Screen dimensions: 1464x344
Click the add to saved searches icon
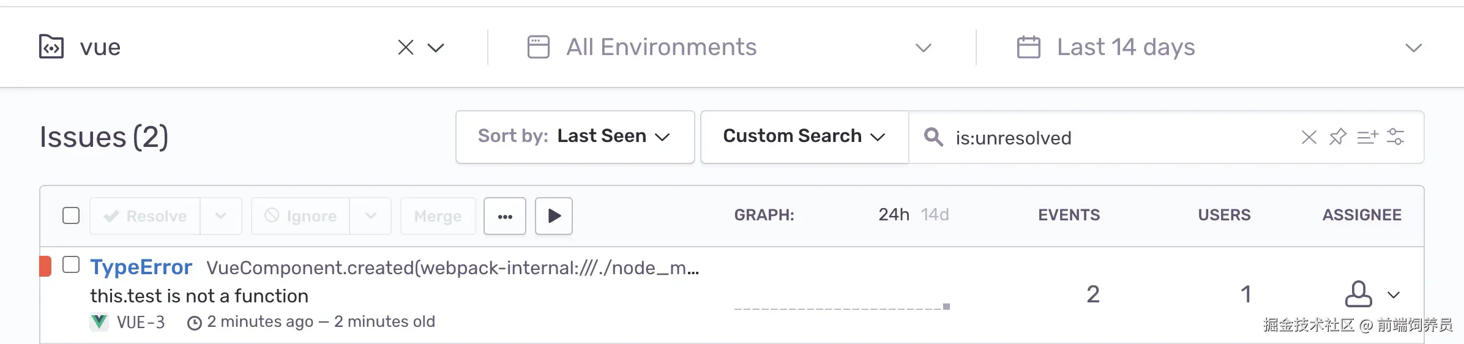[x=1367, y=136]
